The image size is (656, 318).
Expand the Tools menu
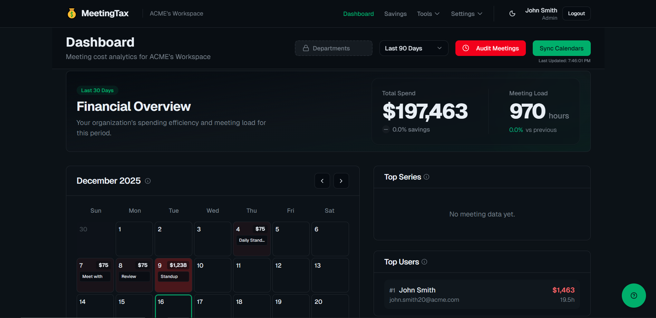click(x=428, y=13)
